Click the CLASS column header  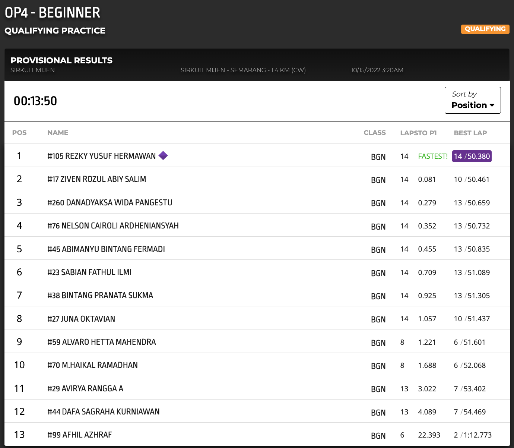[x=374, y=133]
